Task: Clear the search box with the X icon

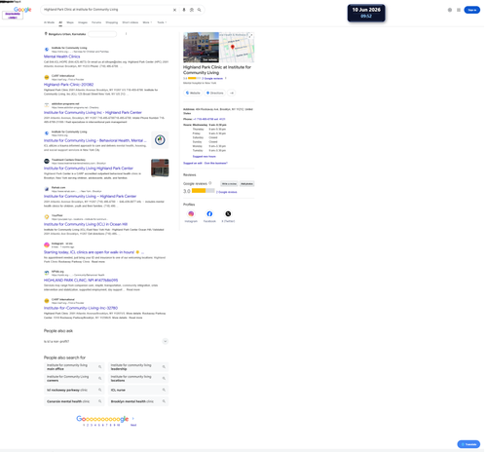Action: 174,10
